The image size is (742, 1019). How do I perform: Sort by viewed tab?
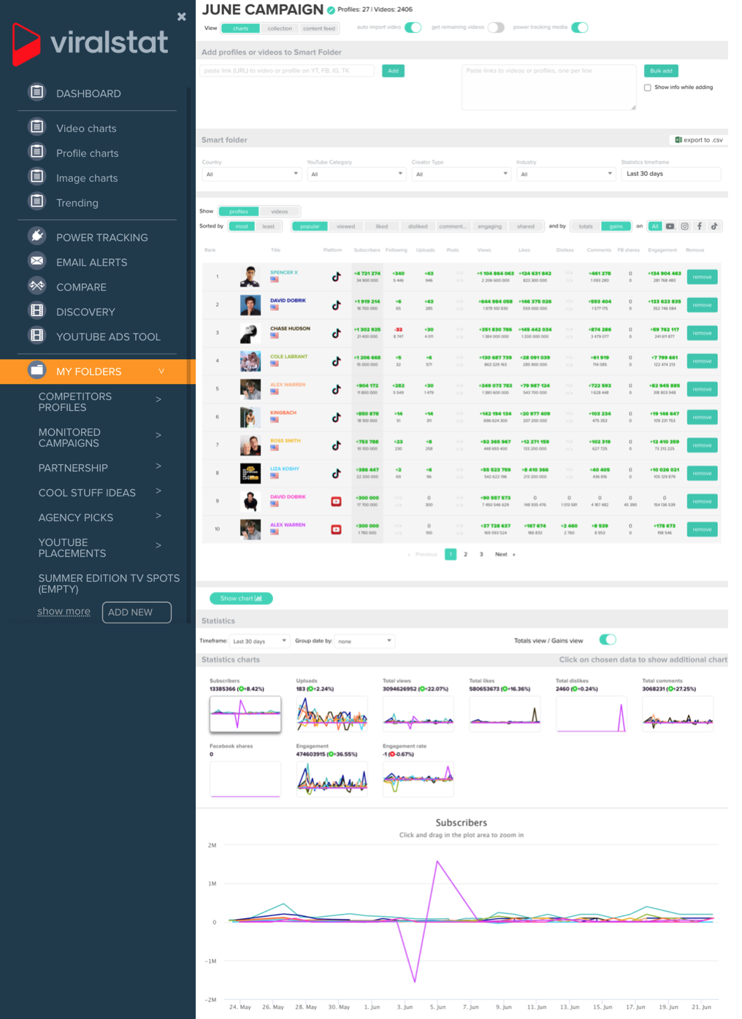click(346, 226)
